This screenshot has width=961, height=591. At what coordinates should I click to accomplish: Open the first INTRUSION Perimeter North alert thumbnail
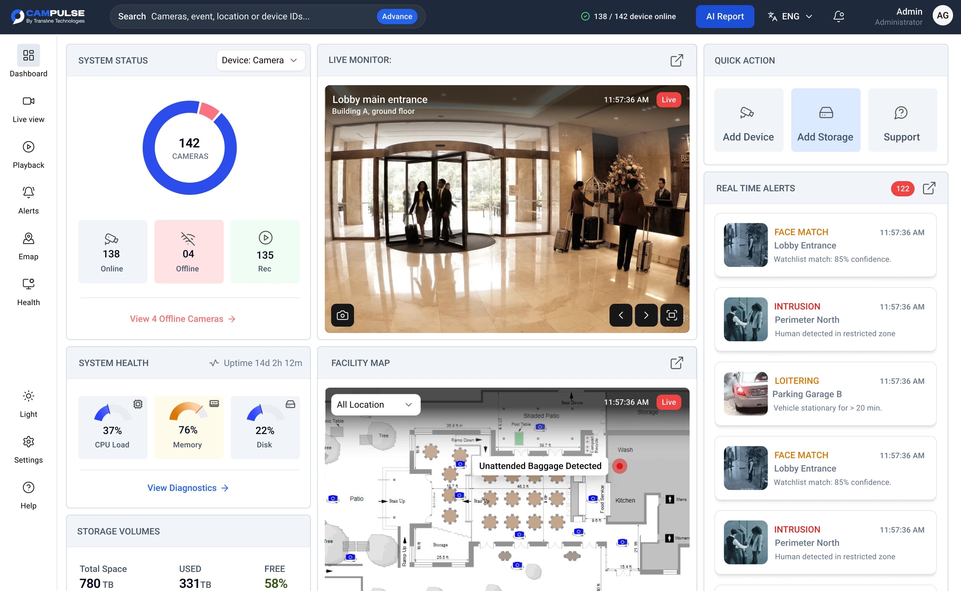[x=746, y=319]
